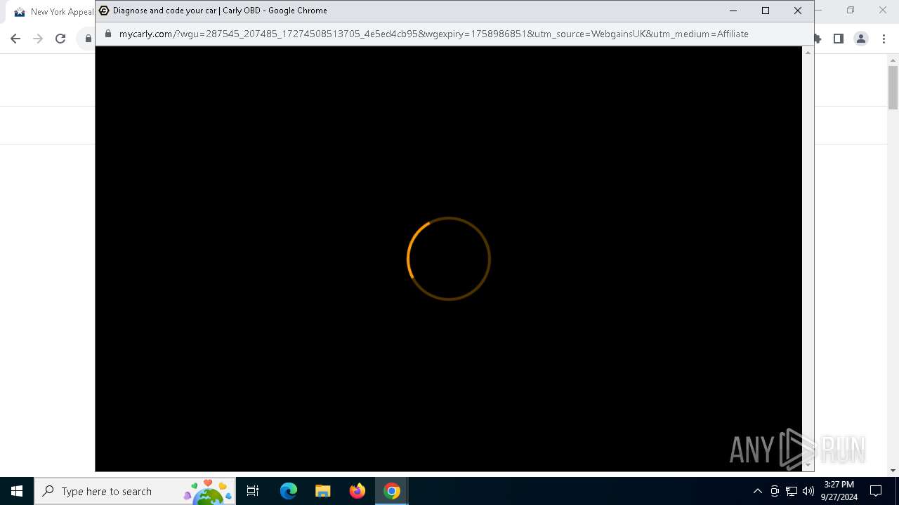The width and height of the screenshot is (899, 505).
Task: Open the clock showing 3:27 PM
Action: 839,491
